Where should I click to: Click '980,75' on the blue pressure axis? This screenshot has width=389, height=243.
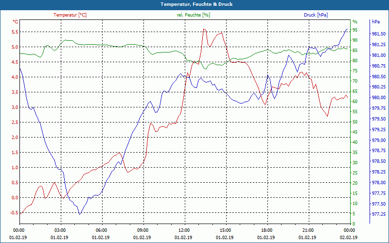[379, 66]
